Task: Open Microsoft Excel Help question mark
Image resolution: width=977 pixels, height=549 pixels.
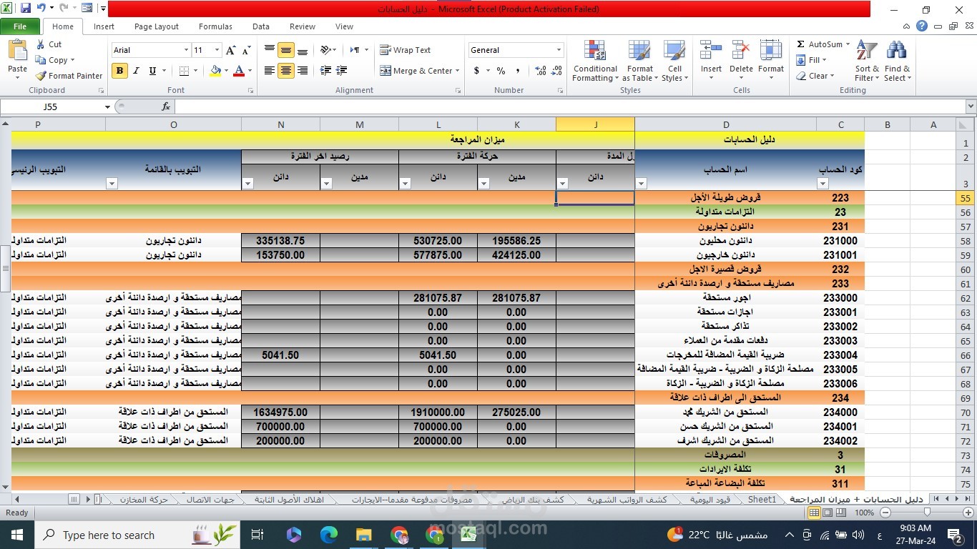Action: tap(922, 26)
